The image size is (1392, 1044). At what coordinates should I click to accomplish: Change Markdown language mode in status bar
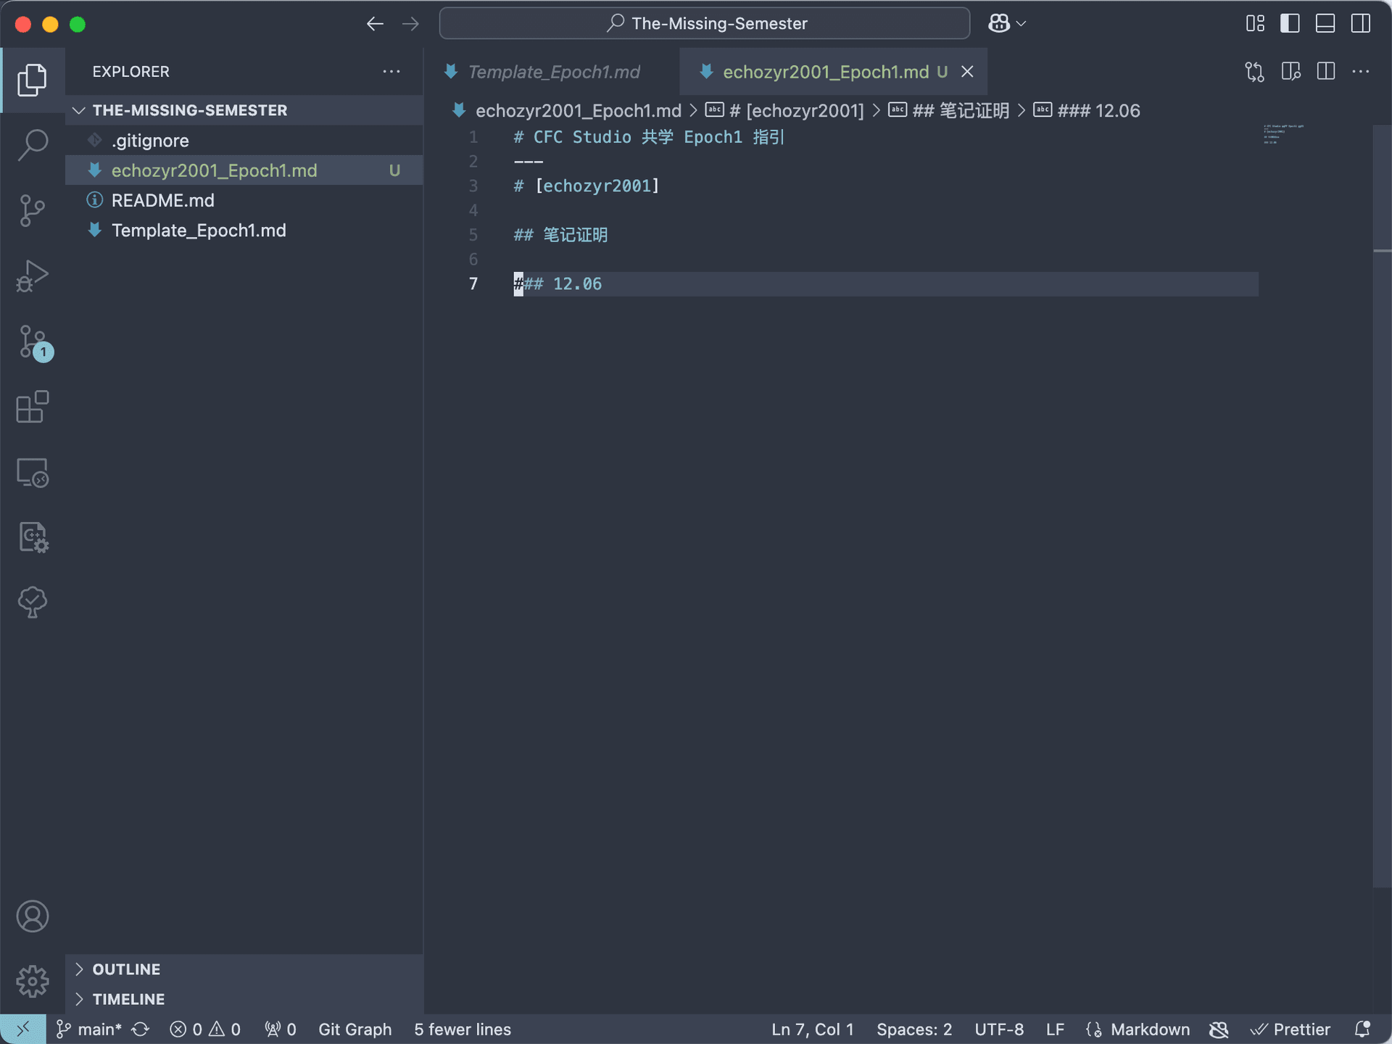1150,1029
